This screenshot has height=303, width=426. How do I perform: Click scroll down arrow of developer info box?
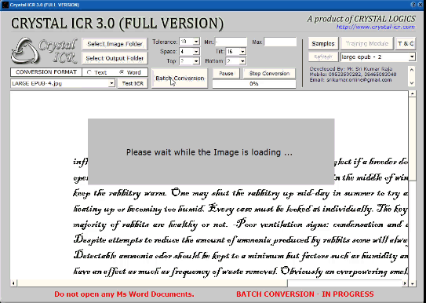click(x=412, y=83)
